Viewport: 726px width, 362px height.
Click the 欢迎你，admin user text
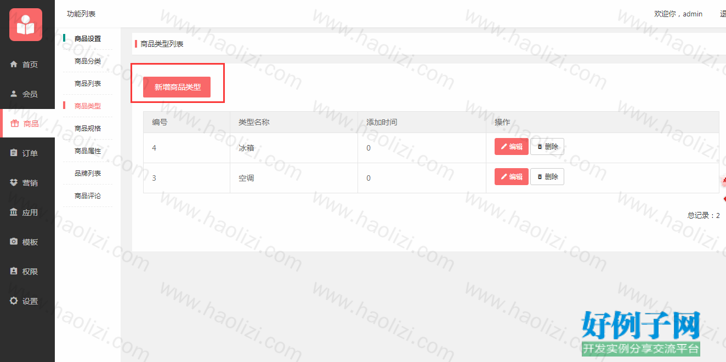click(x=678, y=14)
